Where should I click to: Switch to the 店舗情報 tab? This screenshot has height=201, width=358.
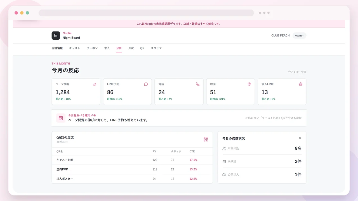[57, 48]
